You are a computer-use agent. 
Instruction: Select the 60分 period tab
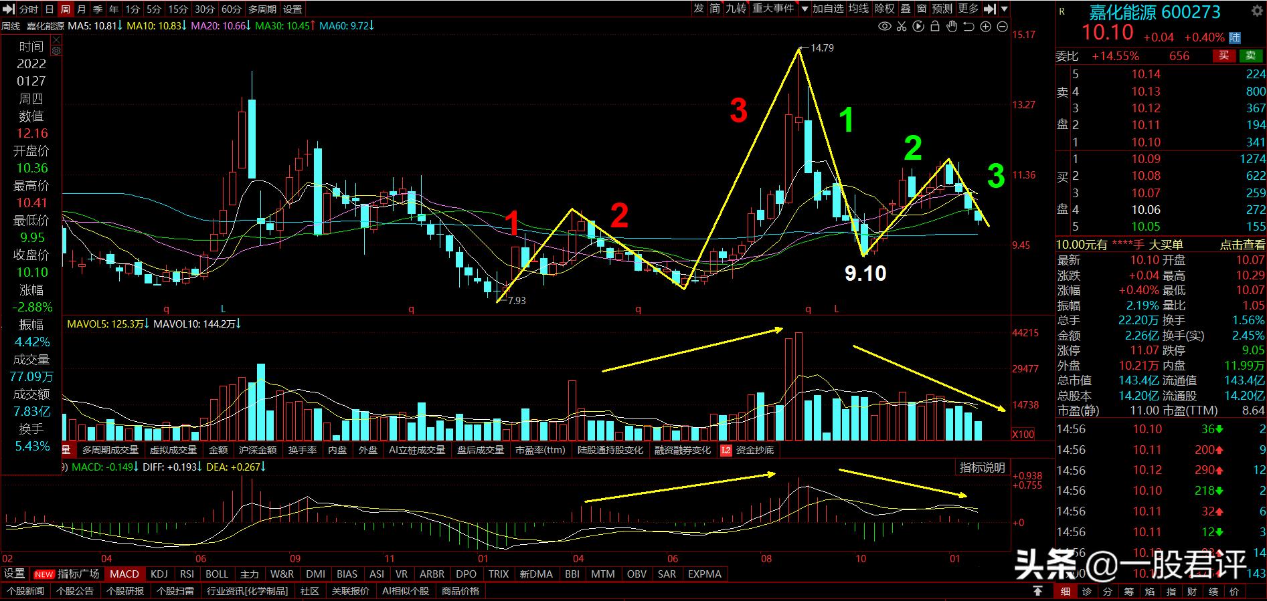[231, 9]
